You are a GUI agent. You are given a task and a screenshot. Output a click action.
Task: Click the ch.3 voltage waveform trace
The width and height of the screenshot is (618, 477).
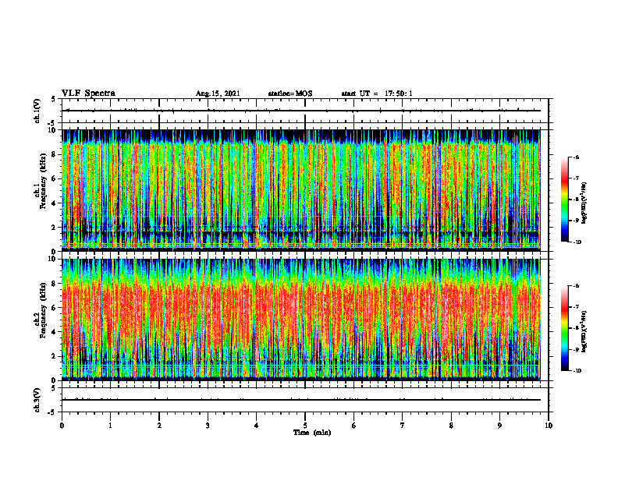(x=301, y=400)
